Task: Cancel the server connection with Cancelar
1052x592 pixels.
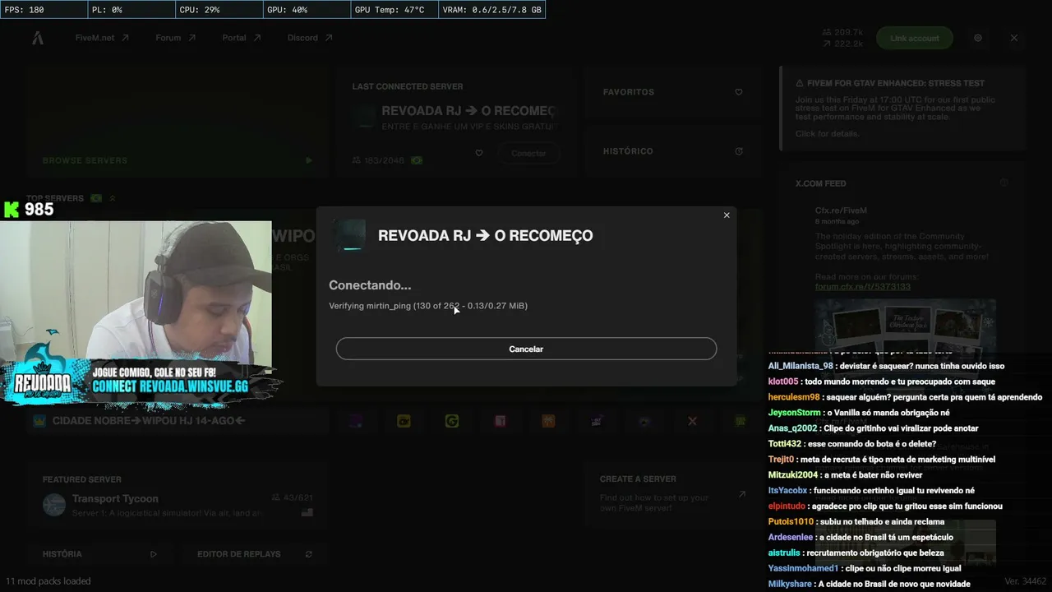Action: click(526, 349)
